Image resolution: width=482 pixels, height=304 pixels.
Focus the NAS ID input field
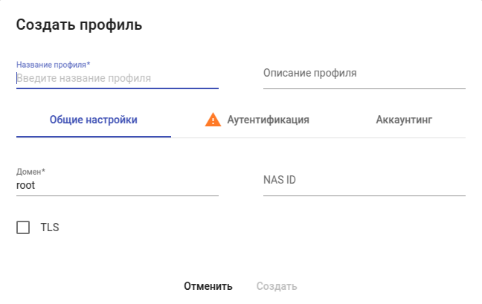[364, 181]
